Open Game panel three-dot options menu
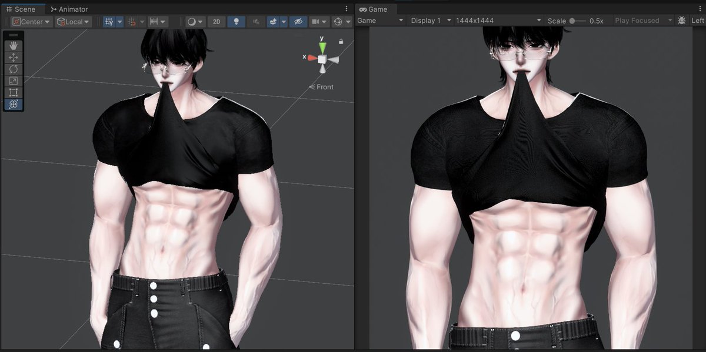The image size is (706, 352). coord(699,9)
